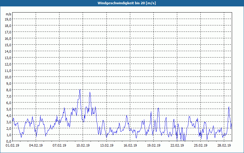Select the 25.02.19 date label

click(x=200, y=146)
